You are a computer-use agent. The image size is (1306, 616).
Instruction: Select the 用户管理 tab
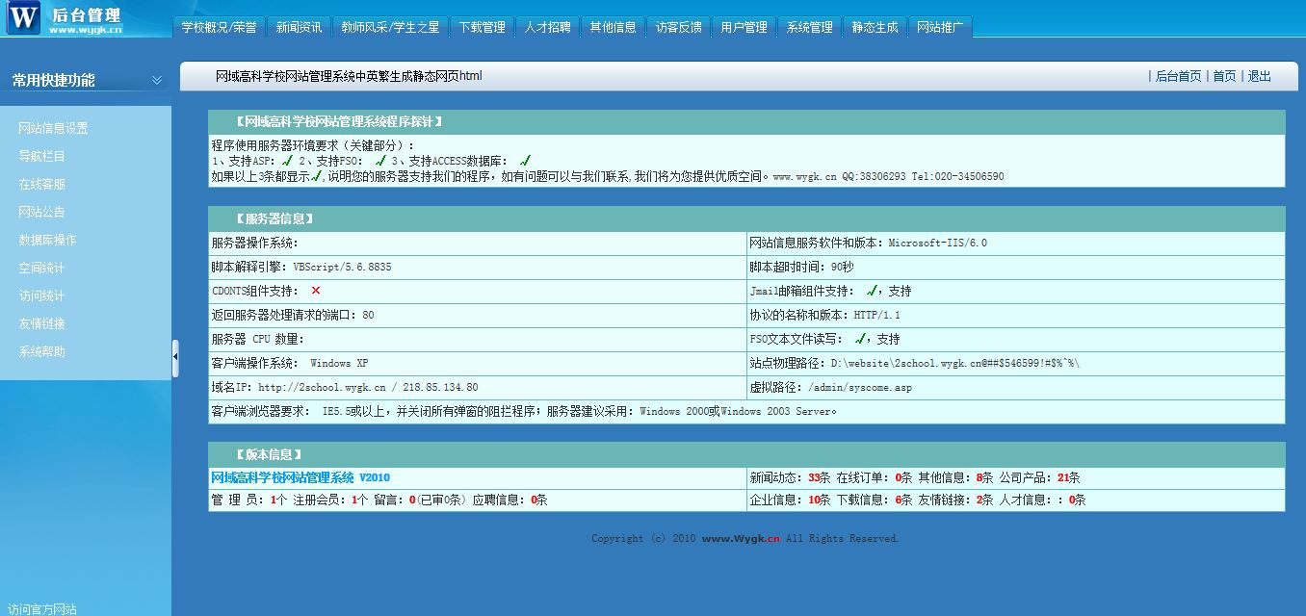[x=744, y=27]
